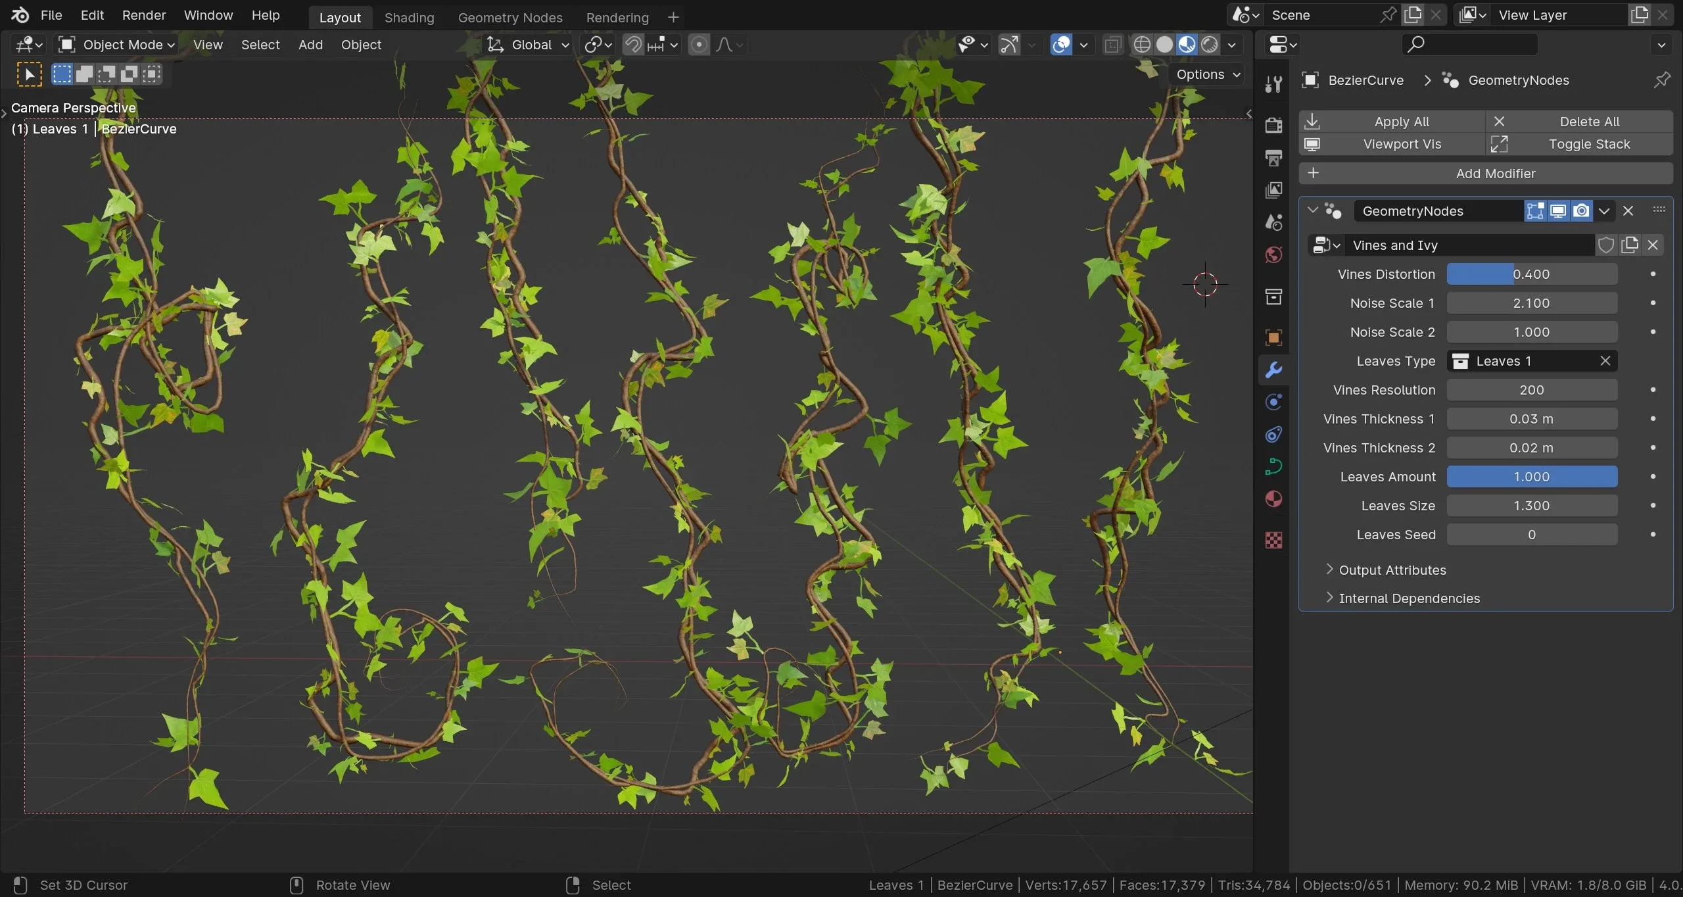This screenshot has width=1683, height=897.
Task: Toggle the modifier's viewport display monitor icon
Action: point(1558,211)
